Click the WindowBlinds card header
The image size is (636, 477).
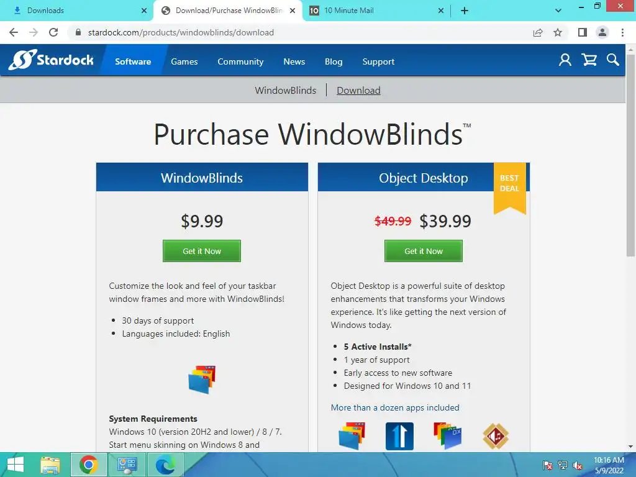[202, 177]
